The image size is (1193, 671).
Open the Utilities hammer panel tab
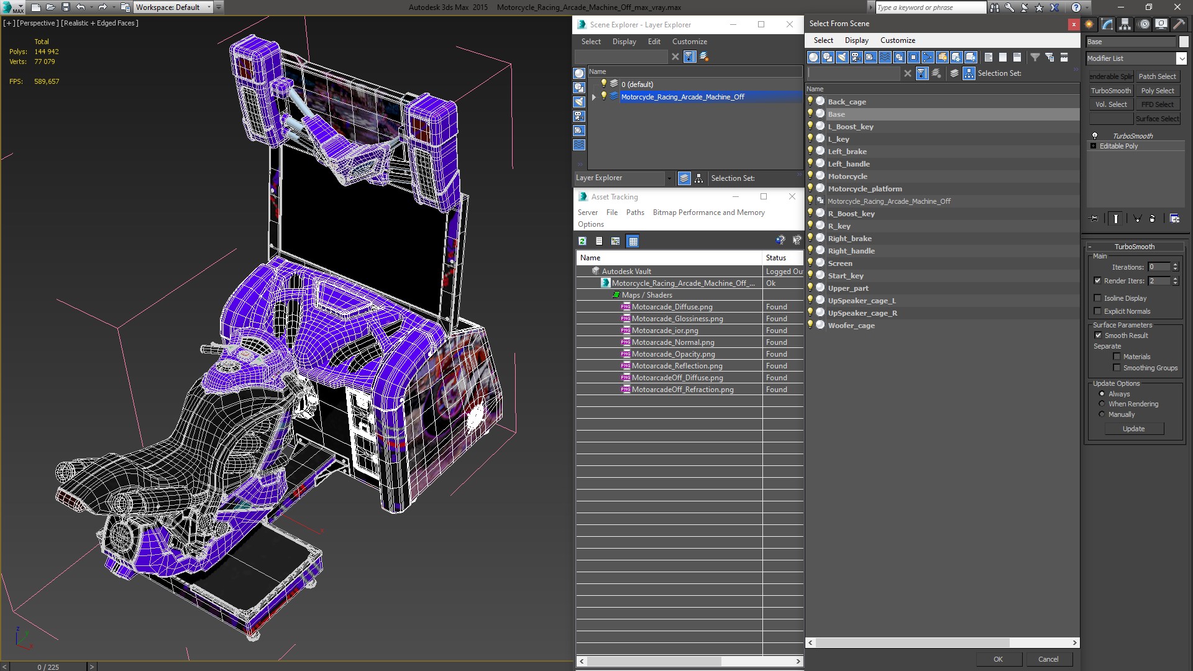click(1179, 24)
